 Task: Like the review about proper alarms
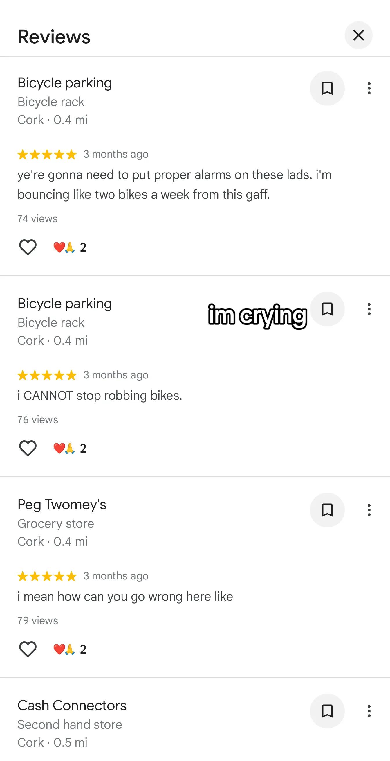point(28,247)
